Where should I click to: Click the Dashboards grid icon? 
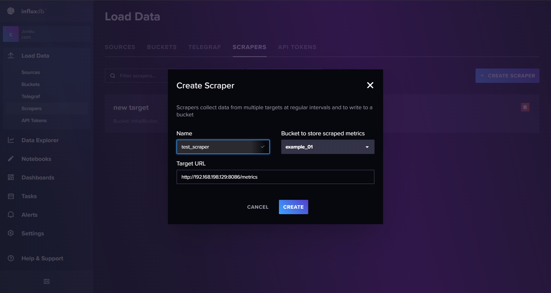pos(11,177)
